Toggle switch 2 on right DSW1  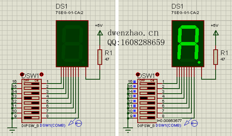(148, 88)
